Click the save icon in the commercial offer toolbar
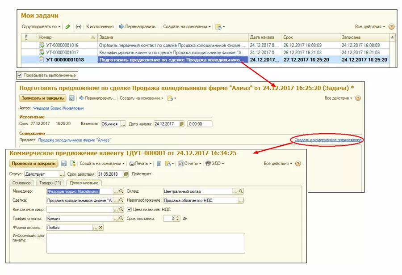Viewport: 402px width, 275px height. (x=63, y=164)
